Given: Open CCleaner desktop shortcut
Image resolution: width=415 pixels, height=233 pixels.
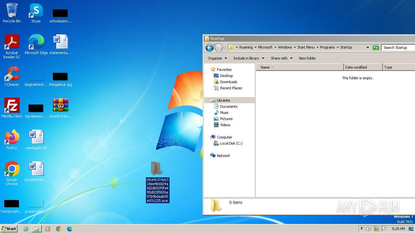Looking at the screenshot, I should point(12,76).
